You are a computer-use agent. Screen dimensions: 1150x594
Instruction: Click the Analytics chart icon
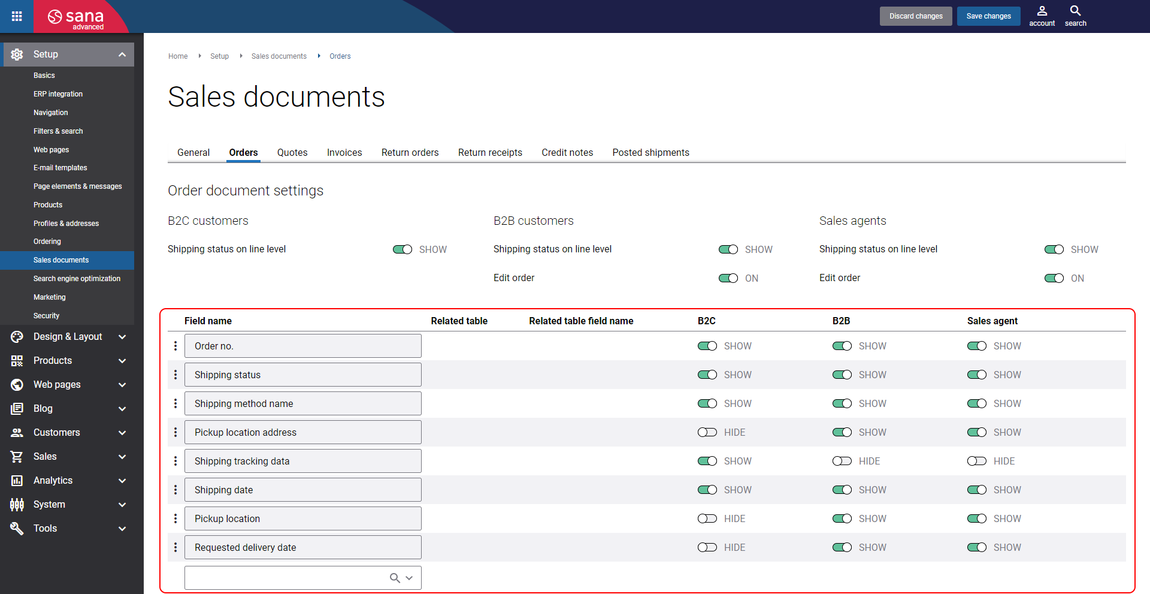(17, 481)
